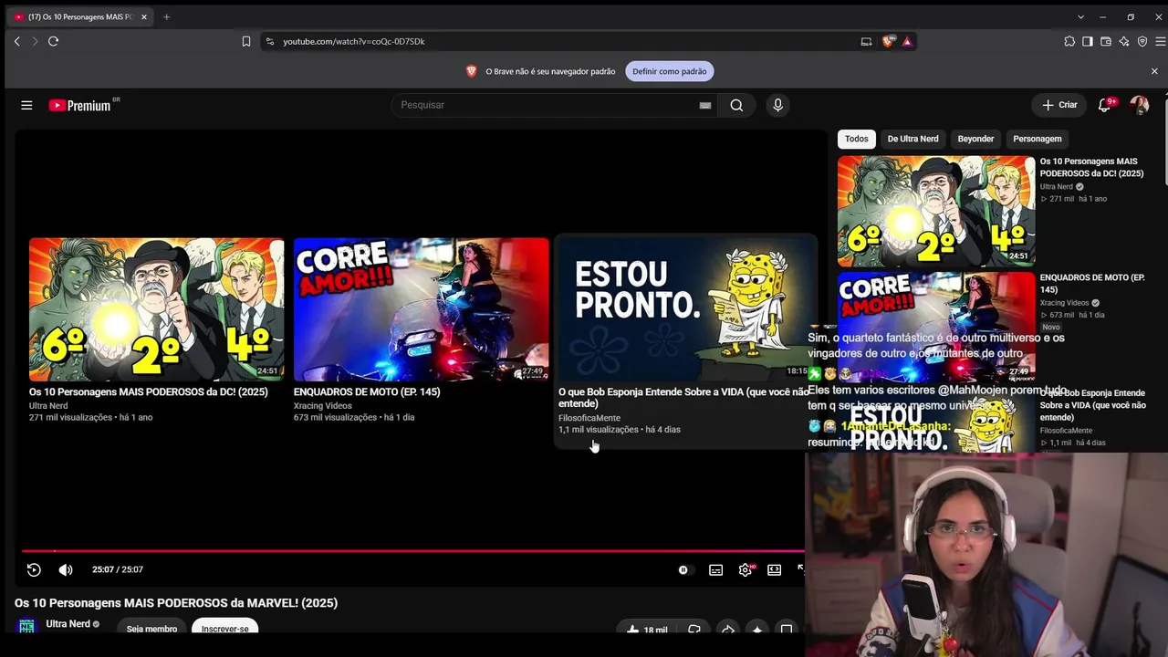Switch to theater mode
Viewport: 1168px width, 657px height.
click(x=774, y=569)
